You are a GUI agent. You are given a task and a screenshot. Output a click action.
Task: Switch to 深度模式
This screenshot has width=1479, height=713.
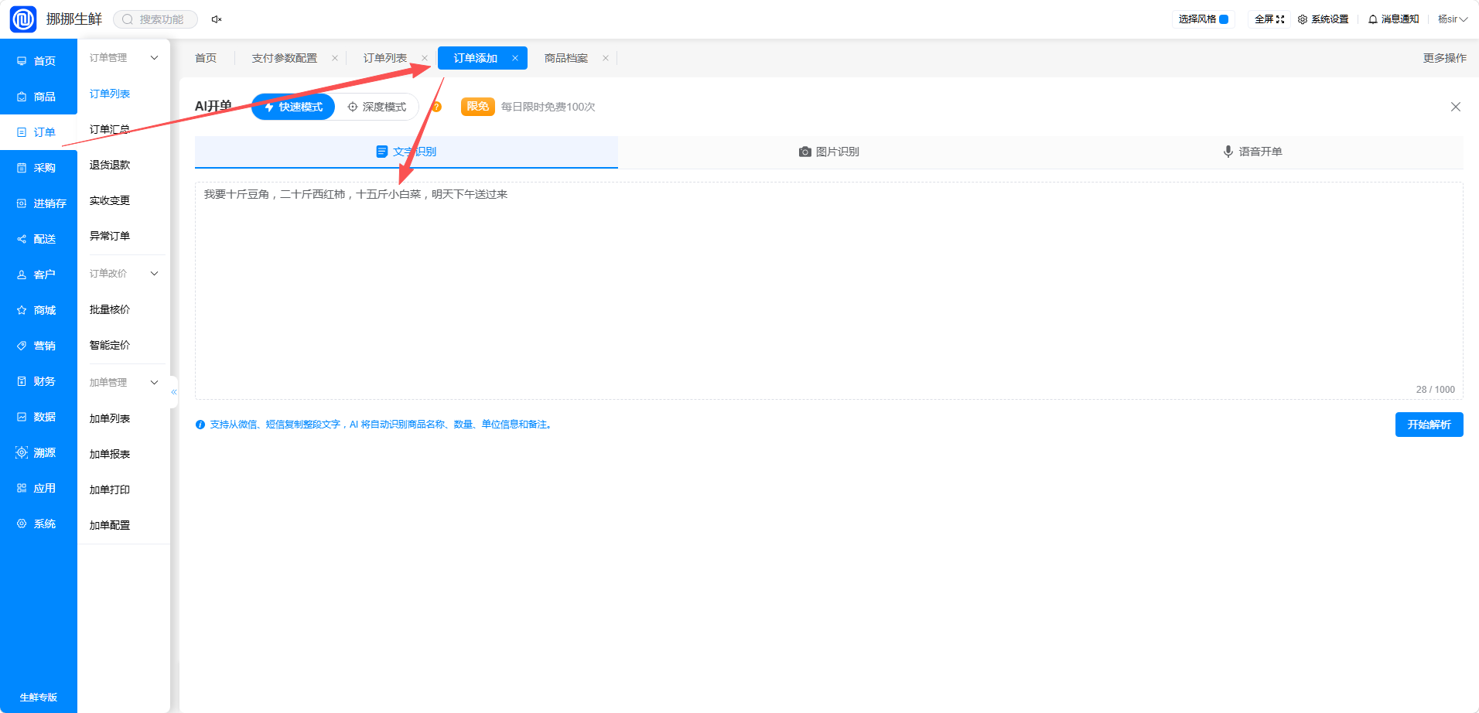click(x=377, y=107)
